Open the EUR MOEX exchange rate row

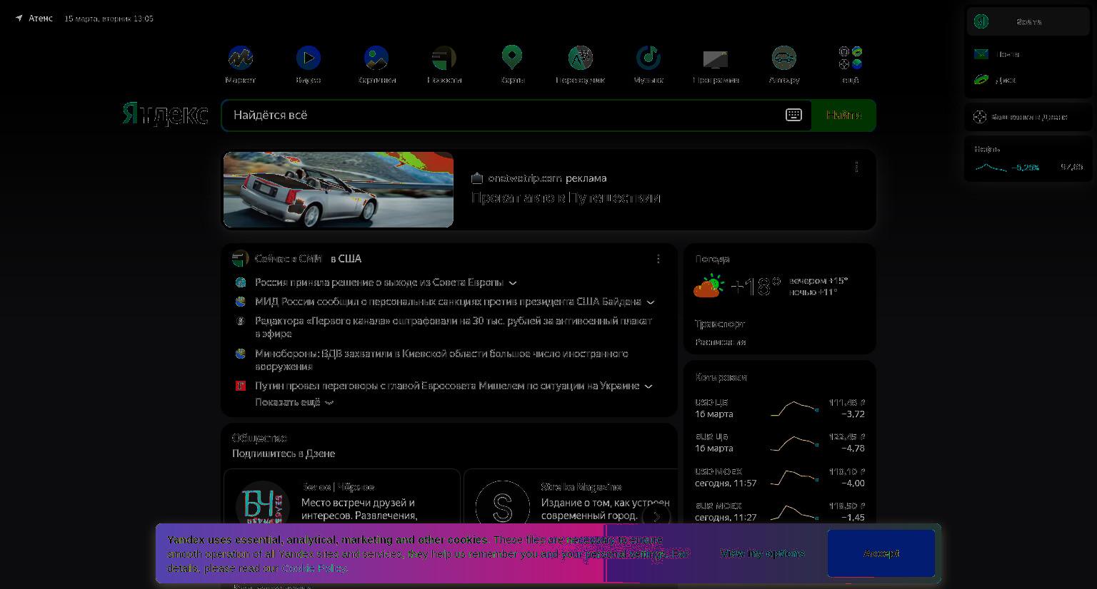pyautogui.click(x=780, y=511)
